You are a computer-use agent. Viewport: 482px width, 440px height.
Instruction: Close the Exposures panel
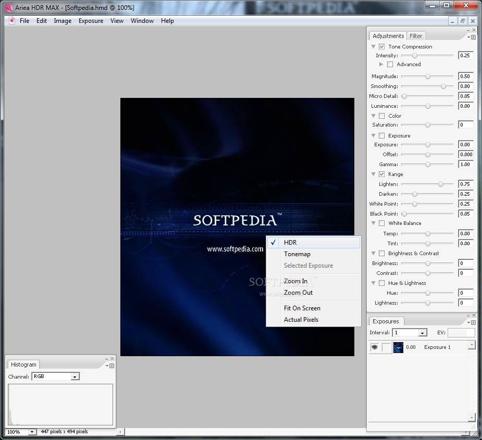pos(474,315)
